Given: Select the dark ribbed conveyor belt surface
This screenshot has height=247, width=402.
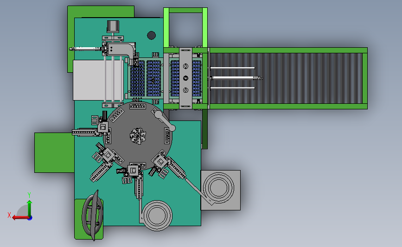Looking at the screenshot, I should coord(286,78).
